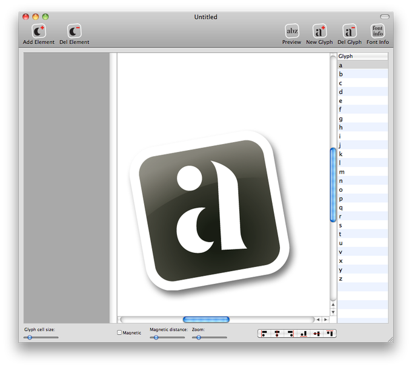The height and width of the screenshot is (368, 412).
Task: Select glyph 'u' in list
Action: coord(362,243)
